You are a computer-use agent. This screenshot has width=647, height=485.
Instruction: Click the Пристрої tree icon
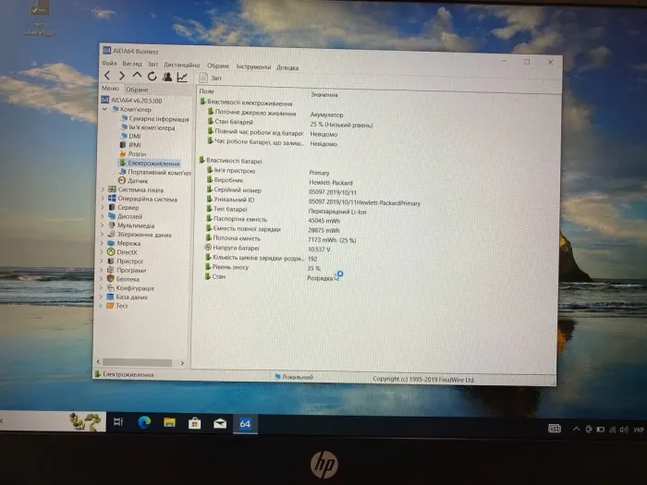(x=111, y=261)
